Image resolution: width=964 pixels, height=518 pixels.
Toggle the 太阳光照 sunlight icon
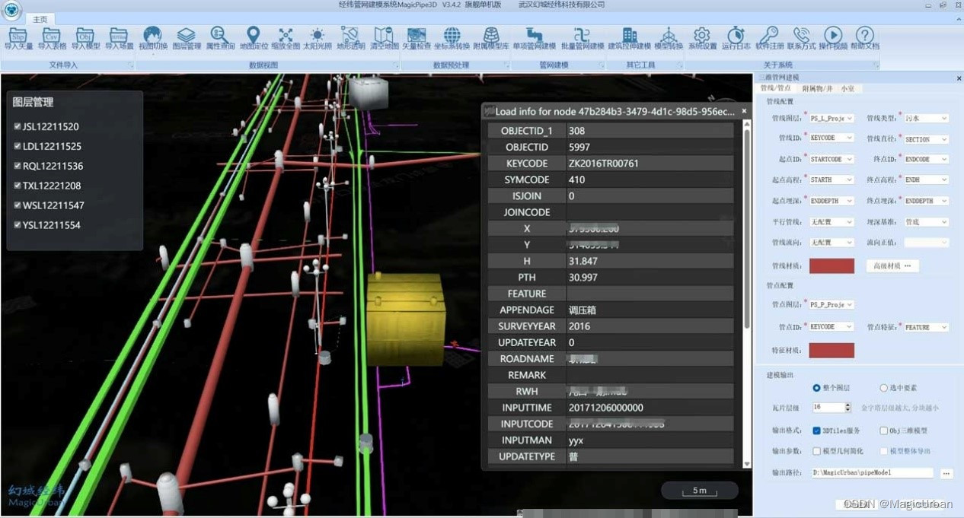(318, 36)
